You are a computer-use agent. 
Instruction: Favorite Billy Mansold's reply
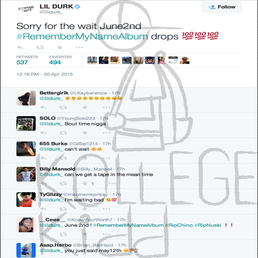(85, 183)
